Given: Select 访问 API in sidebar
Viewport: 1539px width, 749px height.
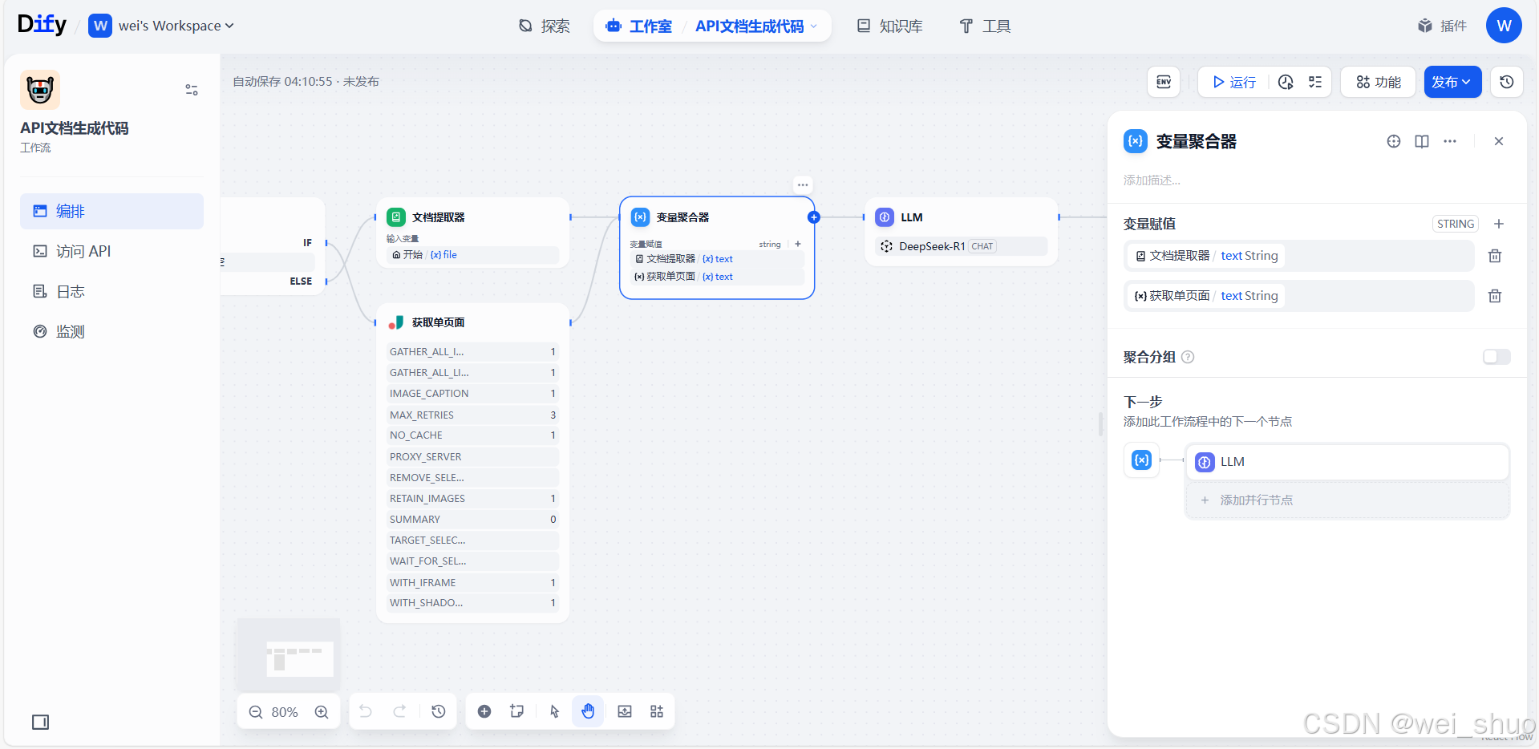Looking at the screenshot, I should [111, 251].
